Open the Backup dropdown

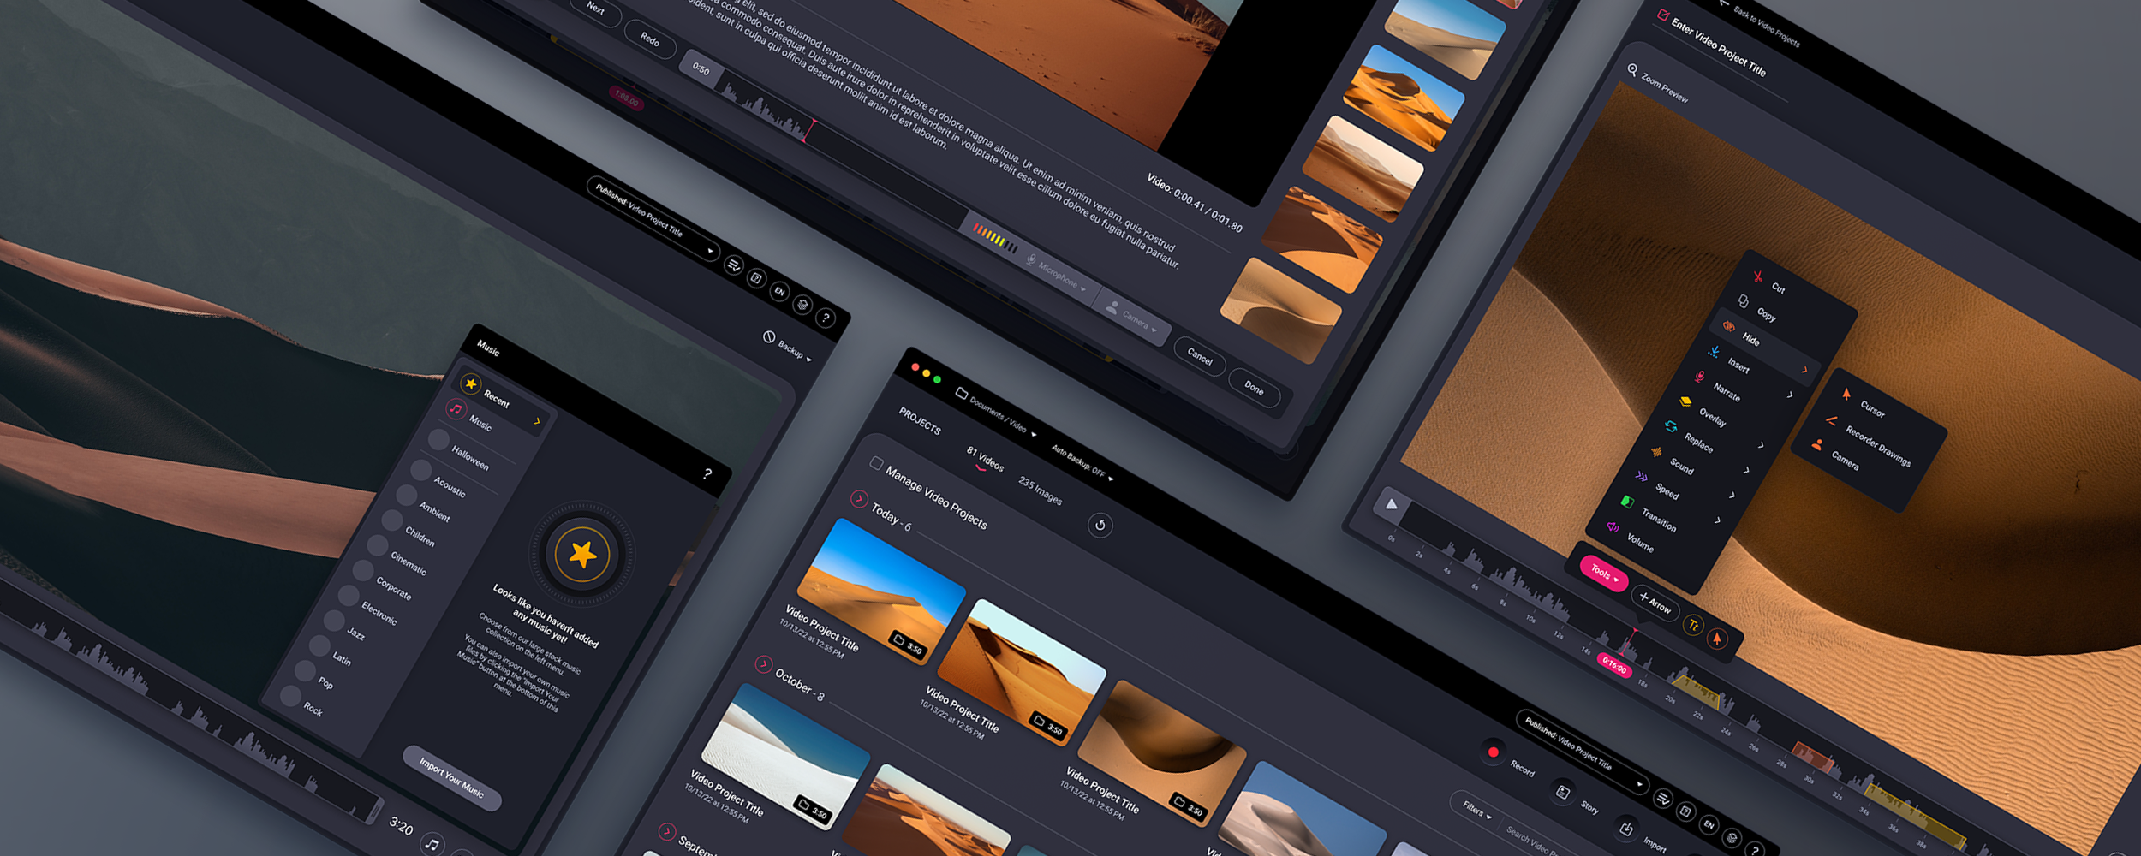click(788, 347)
